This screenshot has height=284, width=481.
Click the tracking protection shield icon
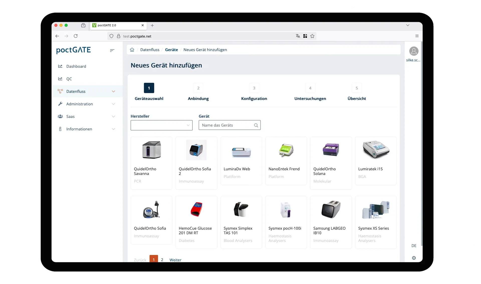pyautogui.click(x=111, y=36)
